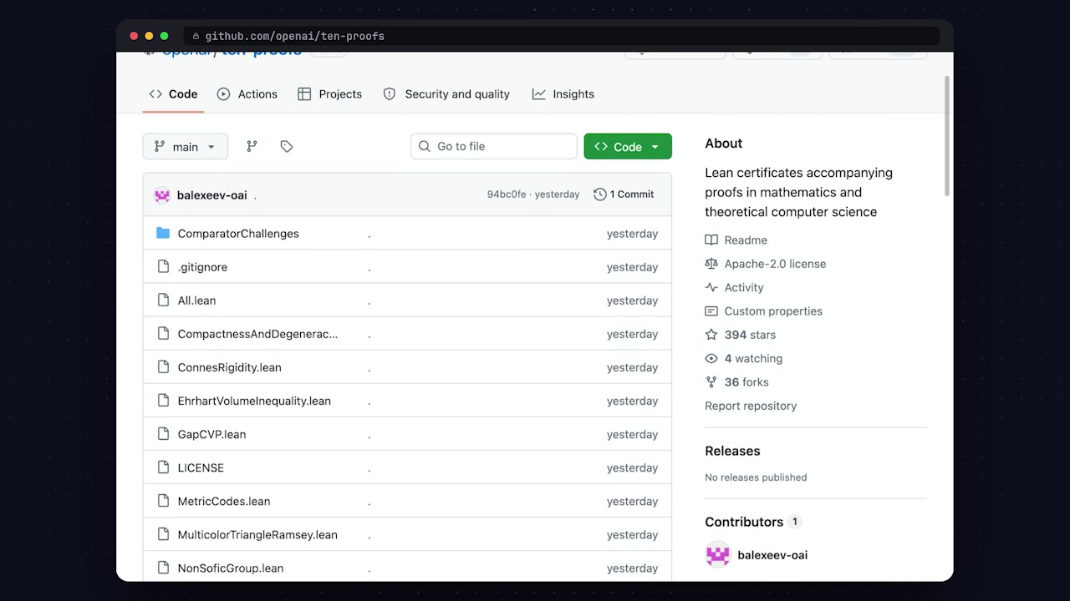Screen dimensions: 1070x601
Task: View the 4 watching list
Action: coord(753,358)
